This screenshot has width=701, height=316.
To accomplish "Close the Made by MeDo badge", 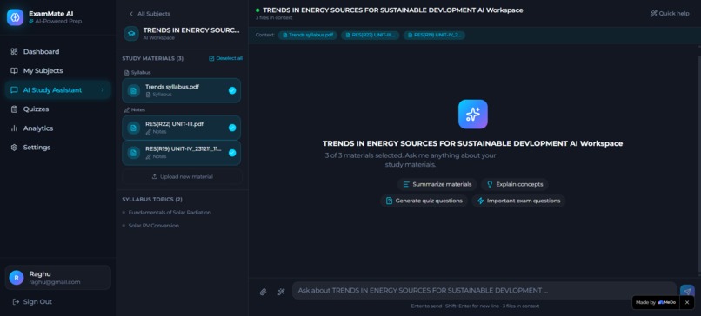I will tap(687, 302).
